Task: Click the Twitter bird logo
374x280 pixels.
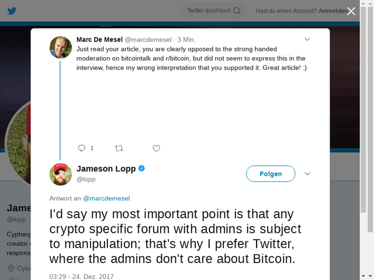Action: pyautogui.click(x=12, y=10)
